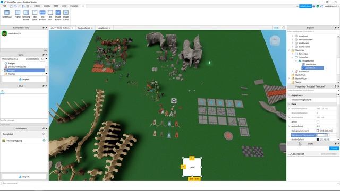Dismiss the Completed bulk import notice
Image resolution: width=340 pixels, height=191 pixels.
(44, 134)
